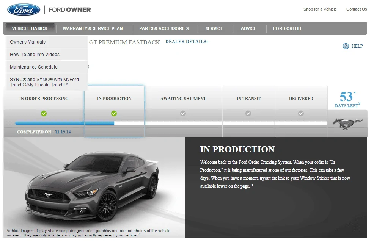Open the Service menu

coord(214,28)
